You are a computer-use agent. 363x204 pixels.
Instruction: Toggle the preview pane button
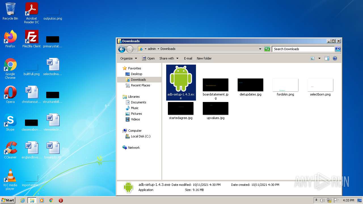tap(327, 58)
